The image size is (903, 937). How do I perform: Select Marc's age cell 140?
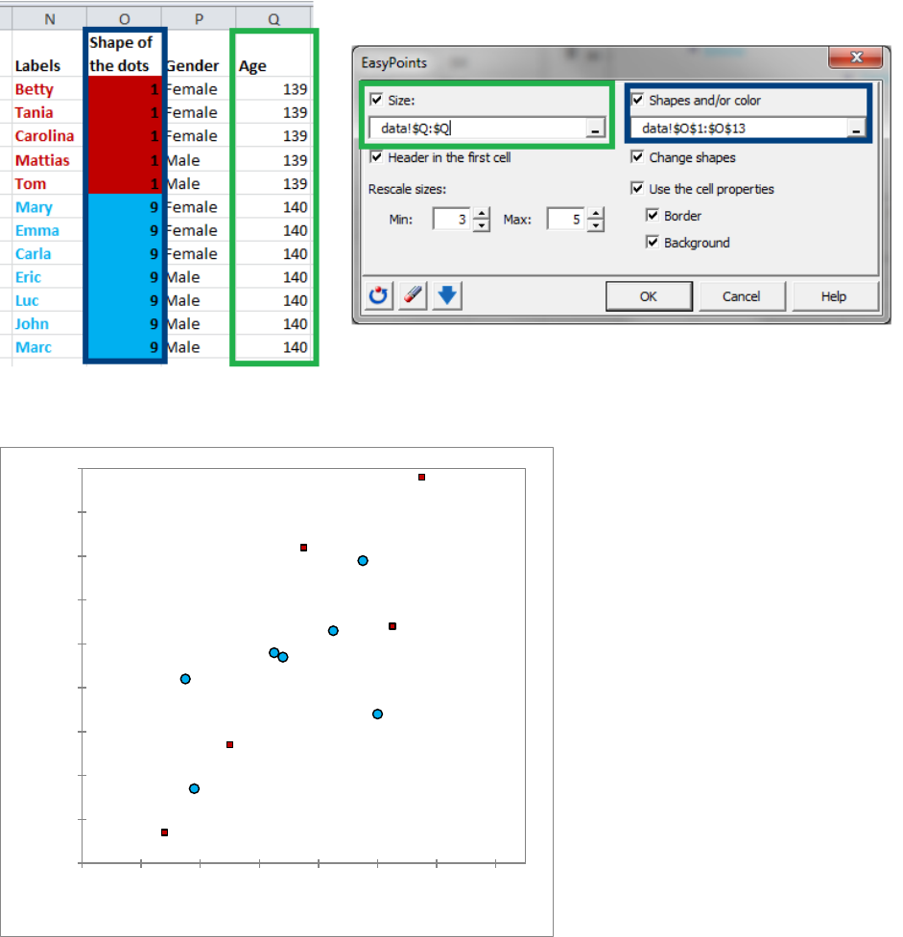[273, 346]
